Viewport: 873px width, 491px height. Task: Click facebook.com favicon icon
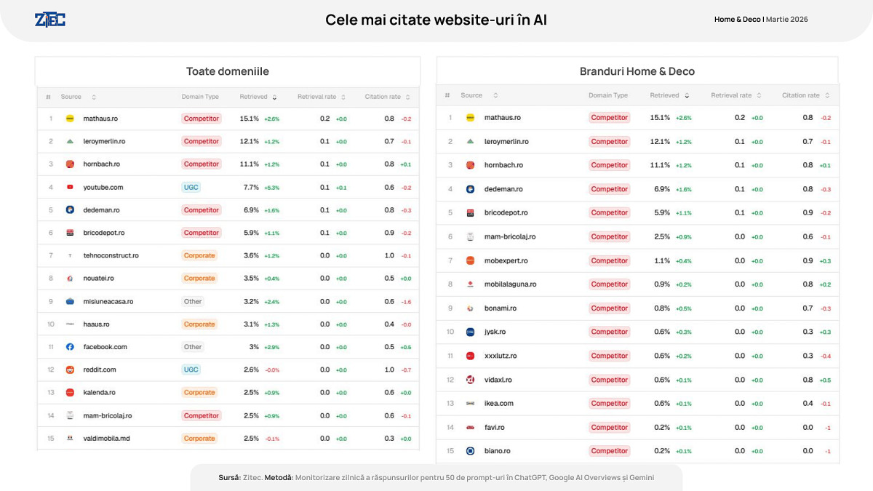click(x=70, y=347)
